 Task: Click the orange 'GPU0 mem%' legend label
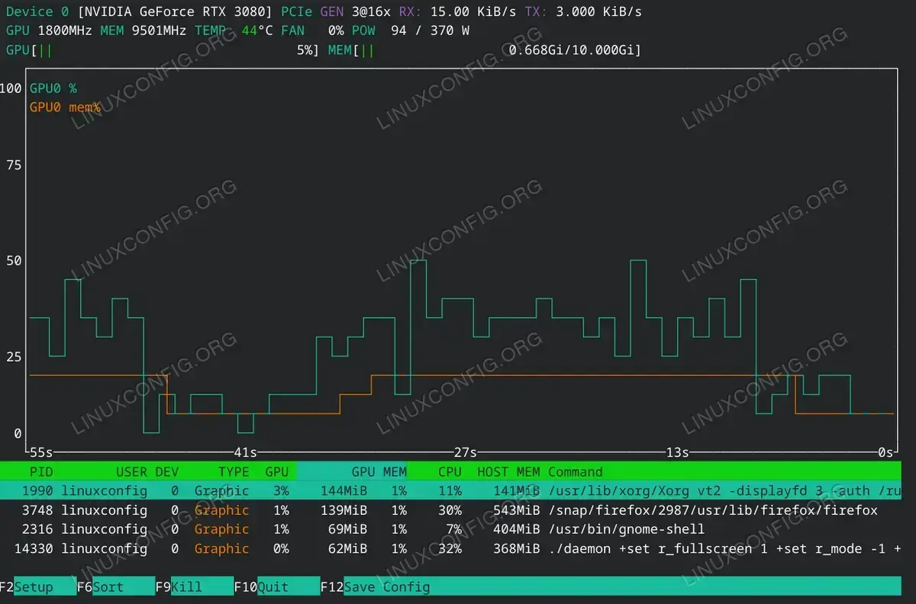(x=65, y=108)
